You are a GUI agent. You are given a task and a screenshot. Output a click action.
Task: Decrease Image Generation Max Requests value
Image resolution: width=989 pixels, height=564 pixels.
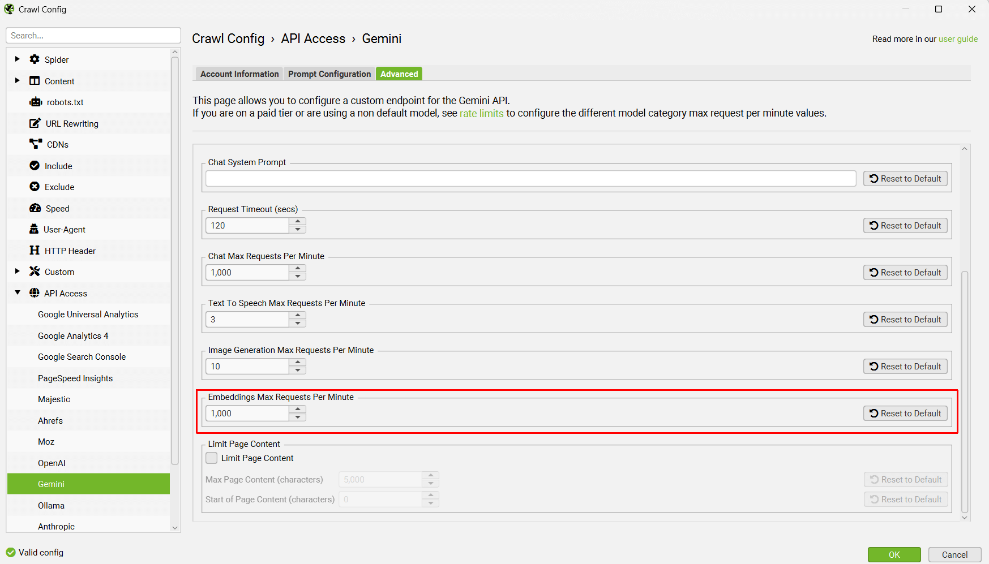(298, 371)
